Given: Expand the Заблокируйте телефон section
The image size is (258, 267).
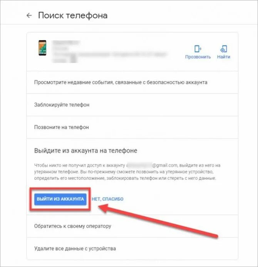Looking at the screenshot, I should point(132,105).
